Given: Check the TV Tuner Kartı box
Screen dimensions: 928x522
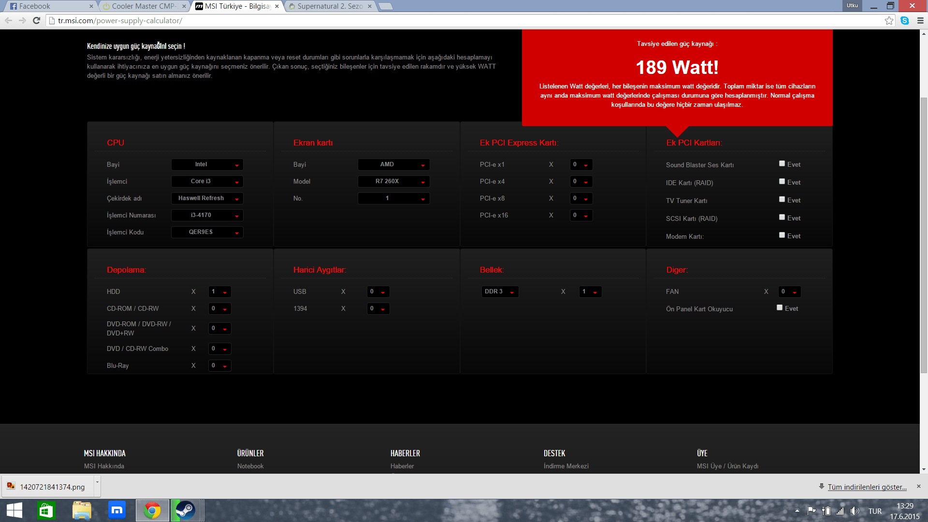Looking at the screenshot, I should click(782, 200).
